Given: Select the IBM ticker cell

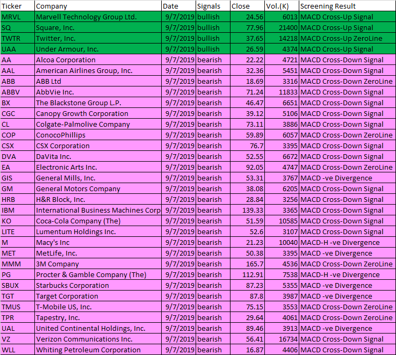Looking at the screenshot, I should coord(17,210).
